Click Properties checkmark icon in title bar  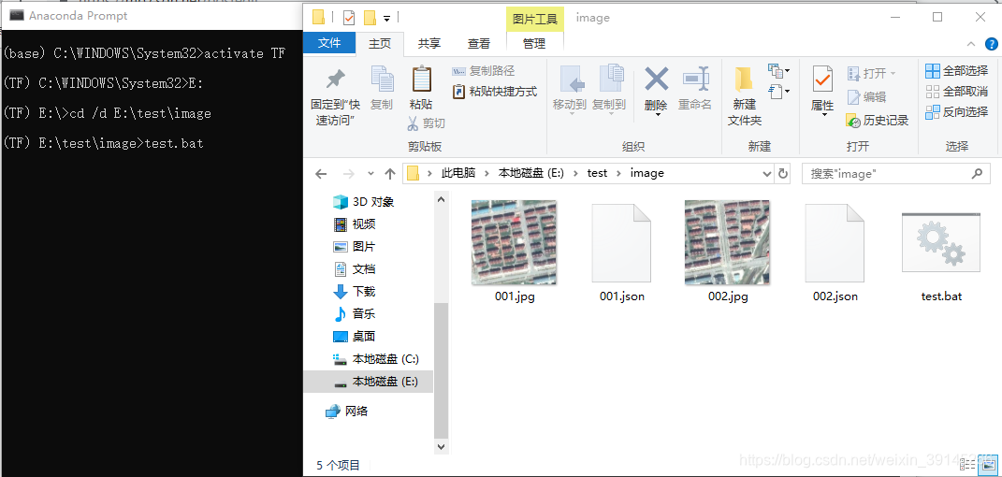(x=348, y=17)
